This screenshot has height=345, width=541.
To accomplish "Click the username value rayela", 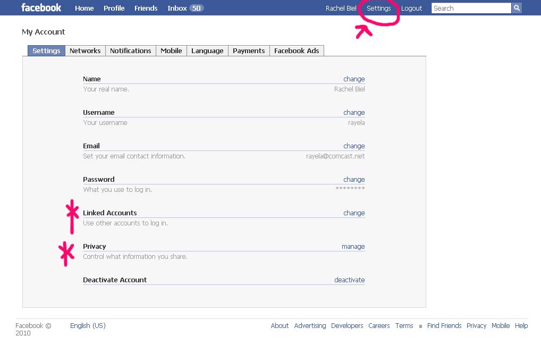I will (357, 122).
